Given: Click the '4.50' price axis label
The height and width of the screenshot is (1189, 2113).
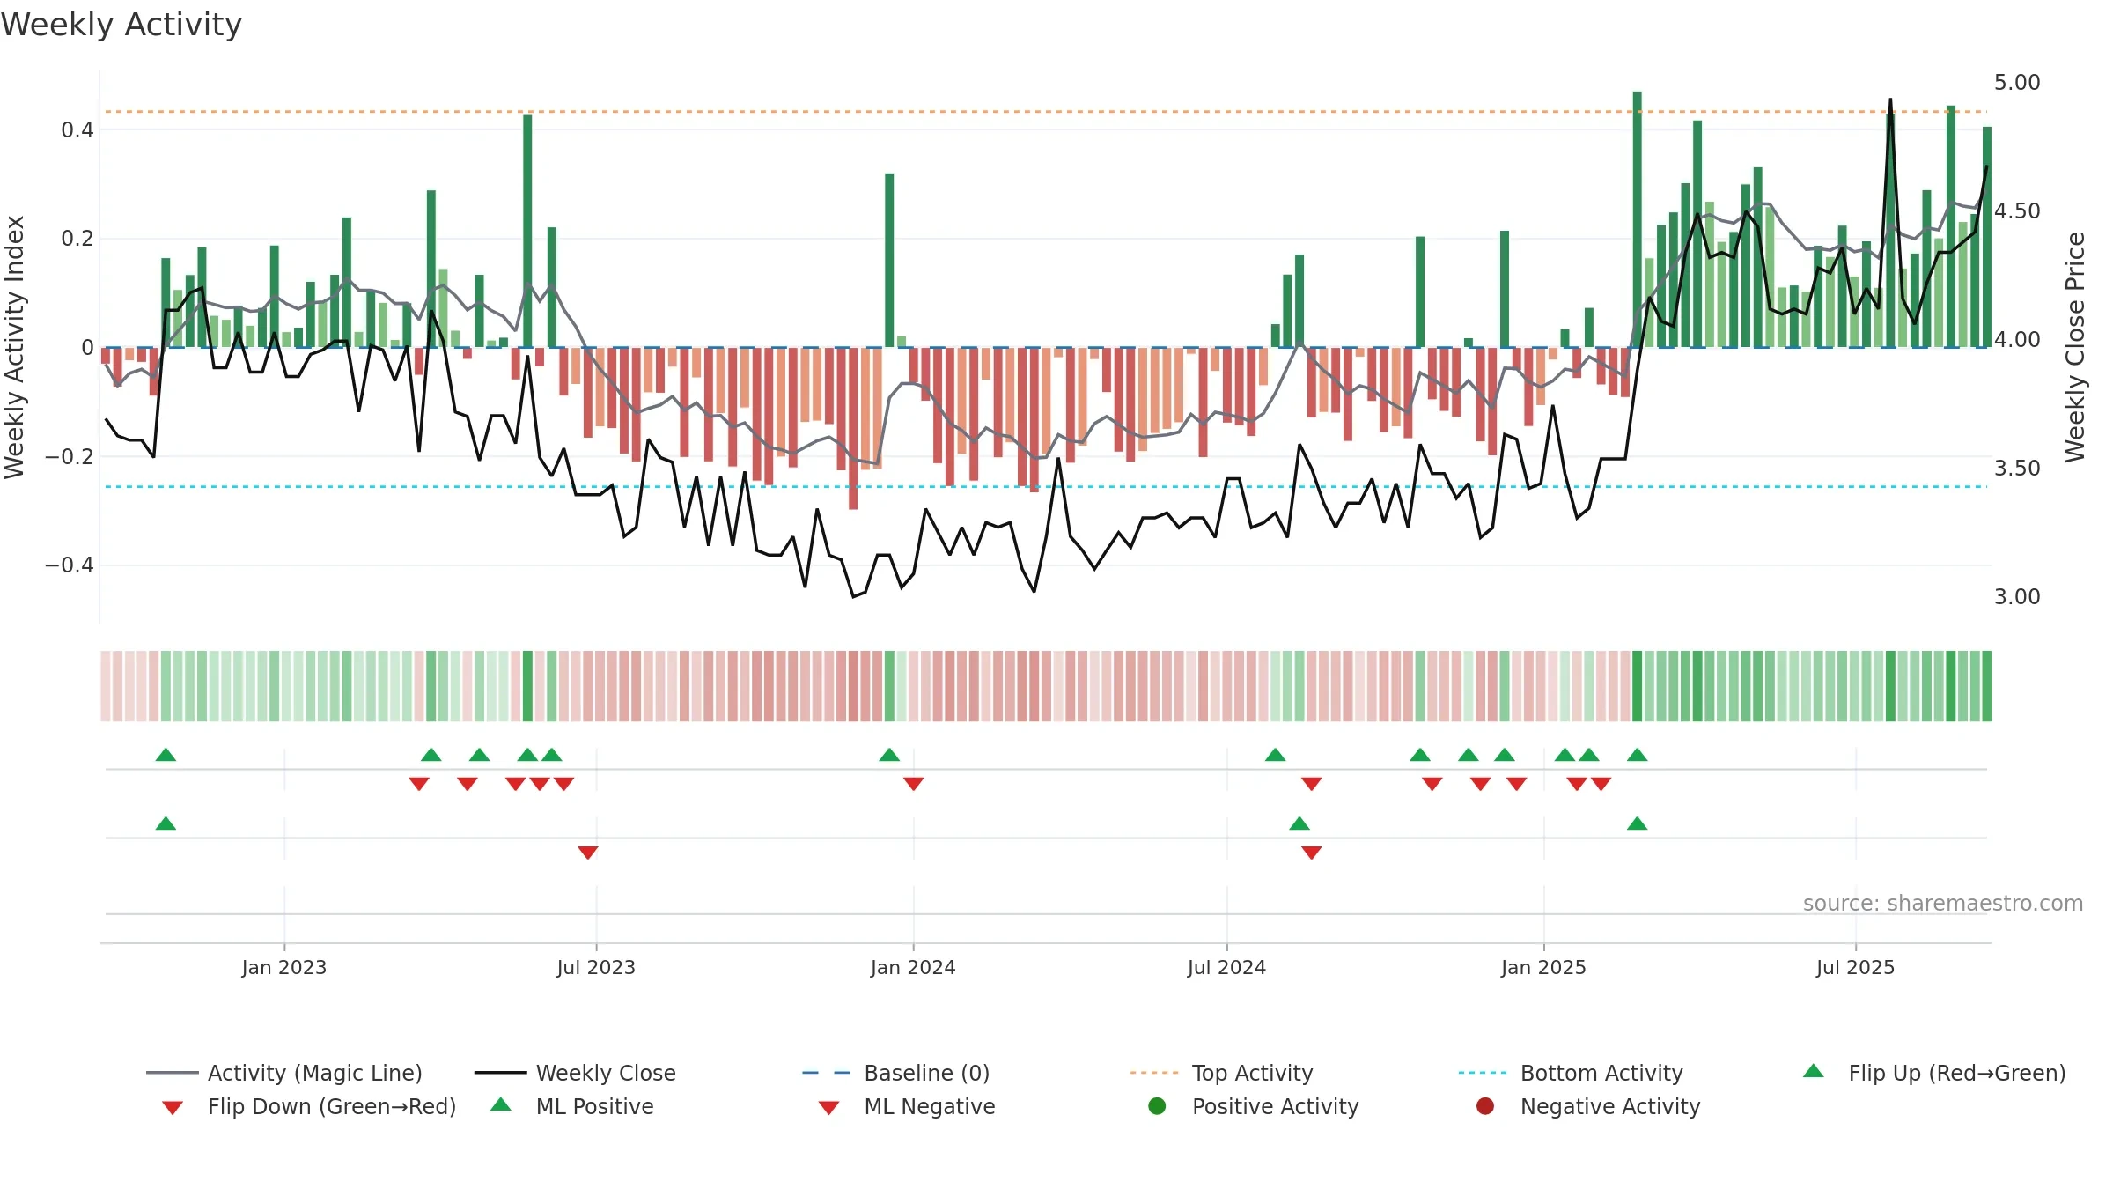Looking at the screenshot, I should tap(2017, 211).
